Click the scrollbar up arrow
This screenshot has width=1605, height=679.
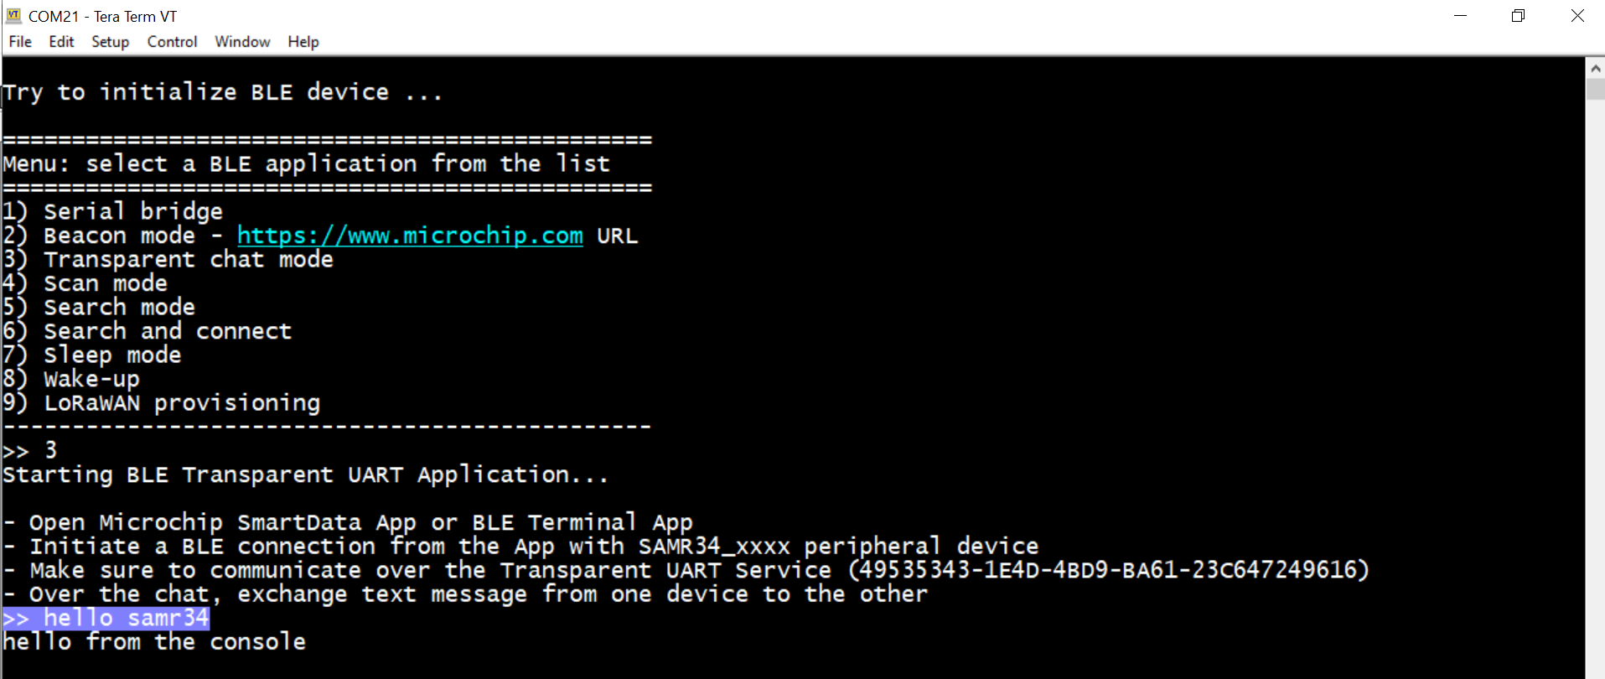click(x=1595, y=67)
